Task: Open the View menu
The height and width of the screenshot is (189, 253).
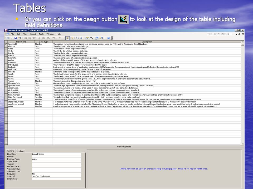Action: click(x=25, y=34)
